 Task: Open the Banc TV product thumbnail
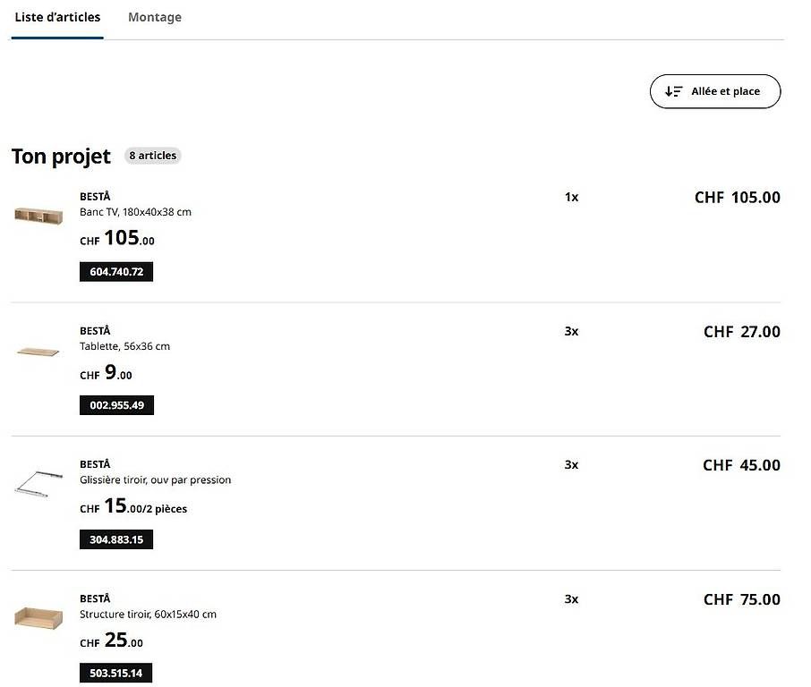pyautogui.click(x=38, y=215)
